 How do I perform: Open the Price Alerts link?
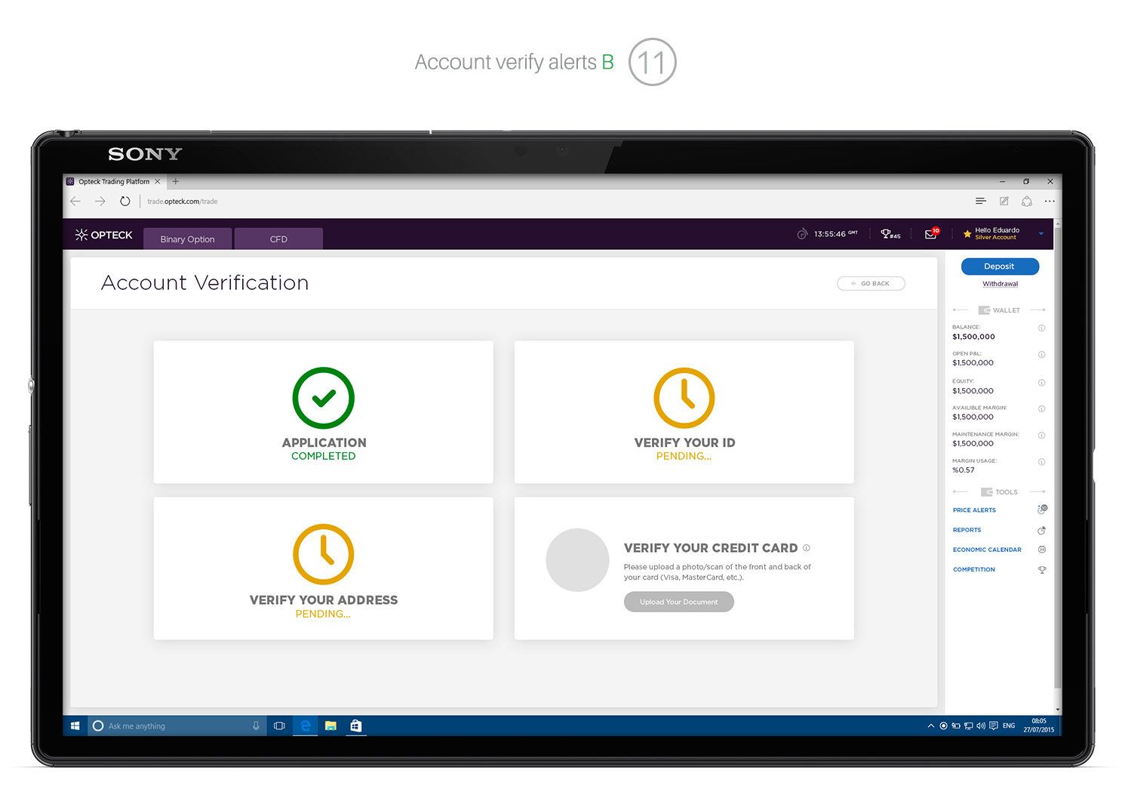coord(974,510)
